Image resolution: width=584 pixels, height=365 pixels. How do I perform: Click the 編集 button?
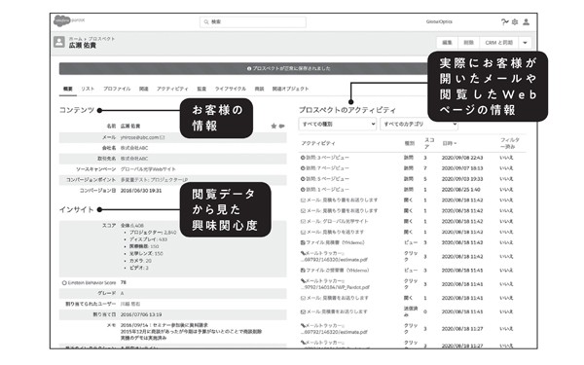[x=448, y=43]
